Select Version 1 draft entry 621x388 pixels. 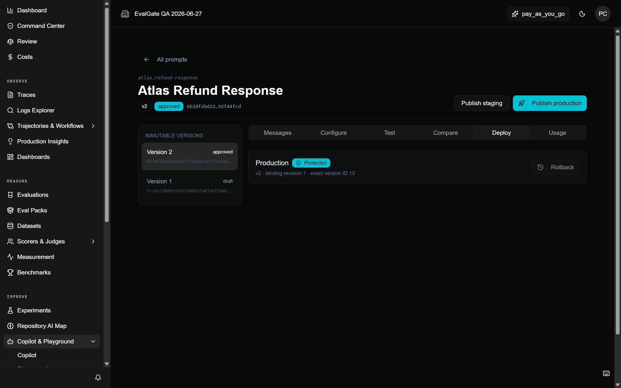click(190, 186)
